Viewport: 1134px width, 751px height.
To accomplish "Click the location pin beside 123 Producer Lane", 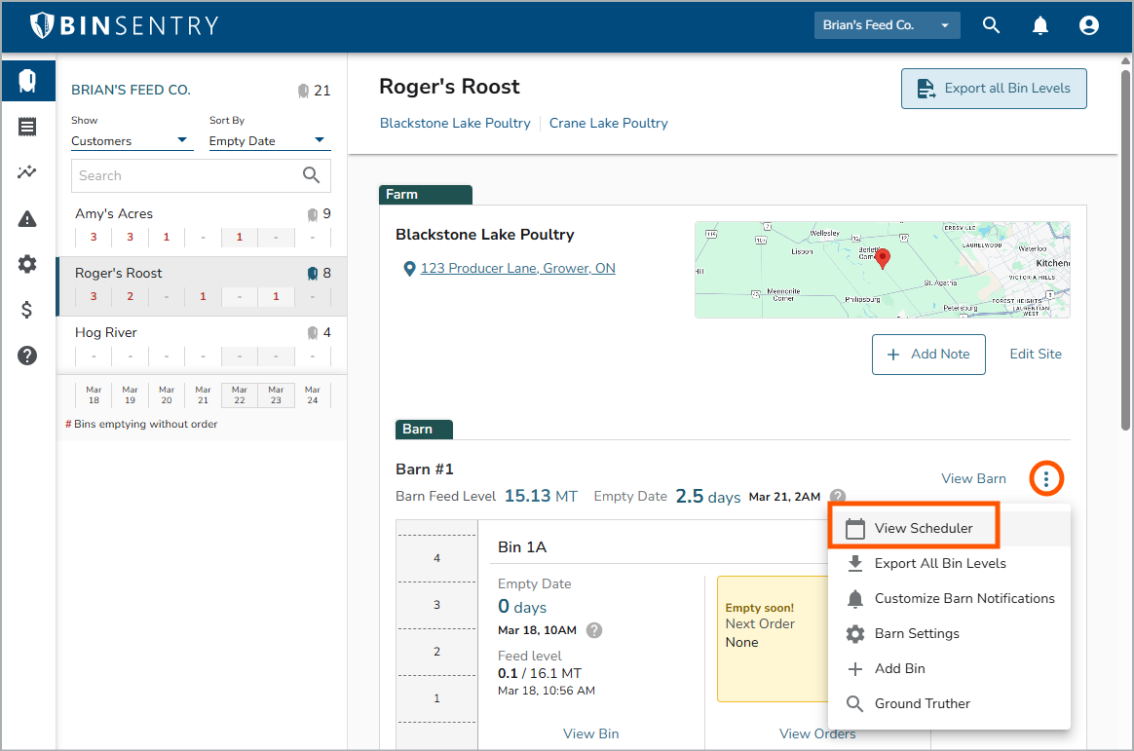I will pyautogui.click(x=409, y=269).
